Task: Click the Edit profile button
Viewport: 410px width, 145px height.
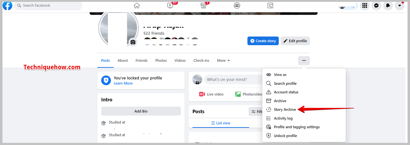Action: pos(295,41)
